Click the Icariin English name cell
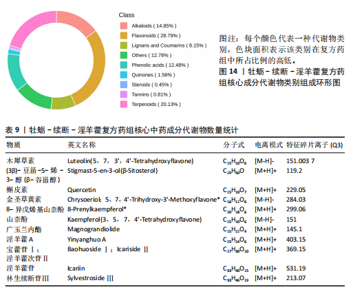 pos(76,268)
